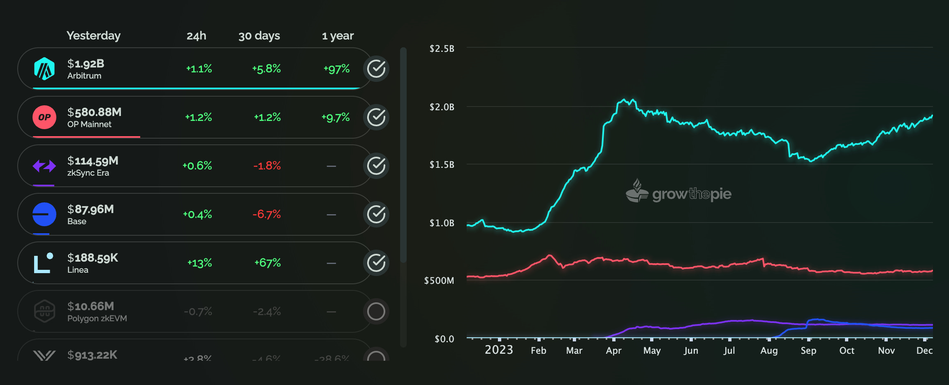This screenshot has height=385, width=949.
Task: Click Arbitrum's +97% one year change
Action: pos(337,69)
